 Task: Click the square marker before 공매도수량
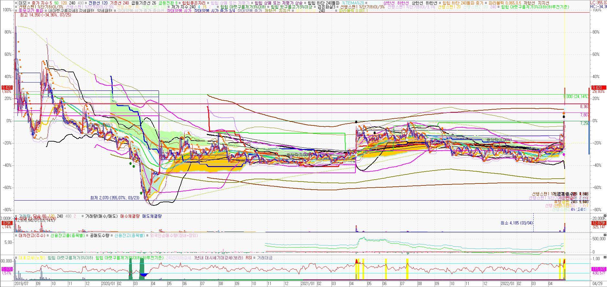(x=87, y=236)
